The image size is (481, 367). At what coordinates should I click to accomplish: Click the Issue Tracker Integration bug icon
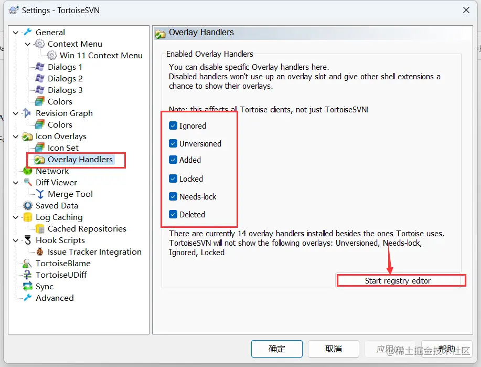40,252
